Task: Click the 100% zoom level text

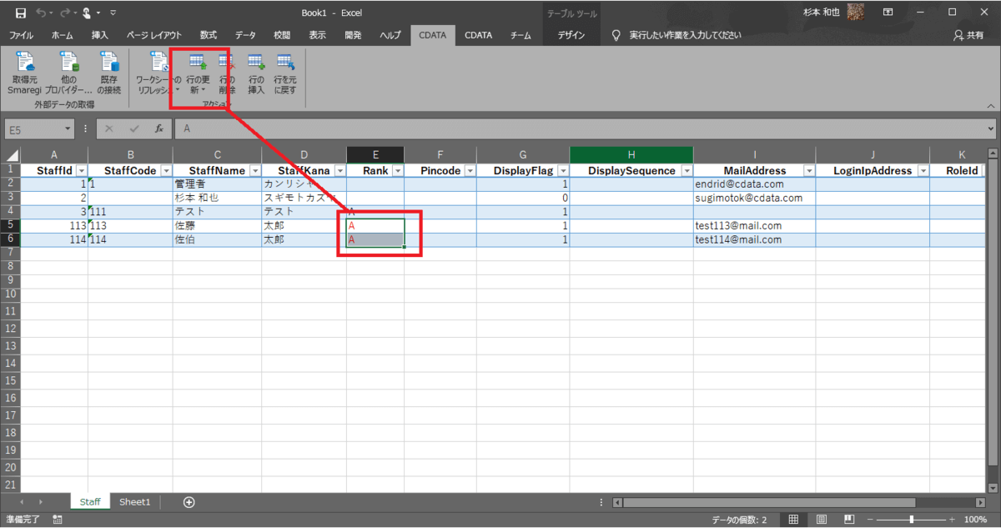Action: [x=976, y=519]
